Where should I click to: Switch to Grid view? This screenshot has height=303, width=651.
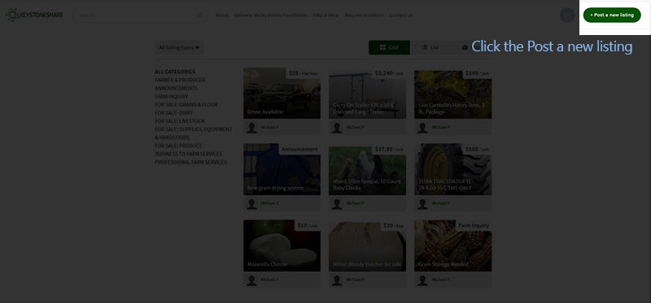(x=389, y=47)
